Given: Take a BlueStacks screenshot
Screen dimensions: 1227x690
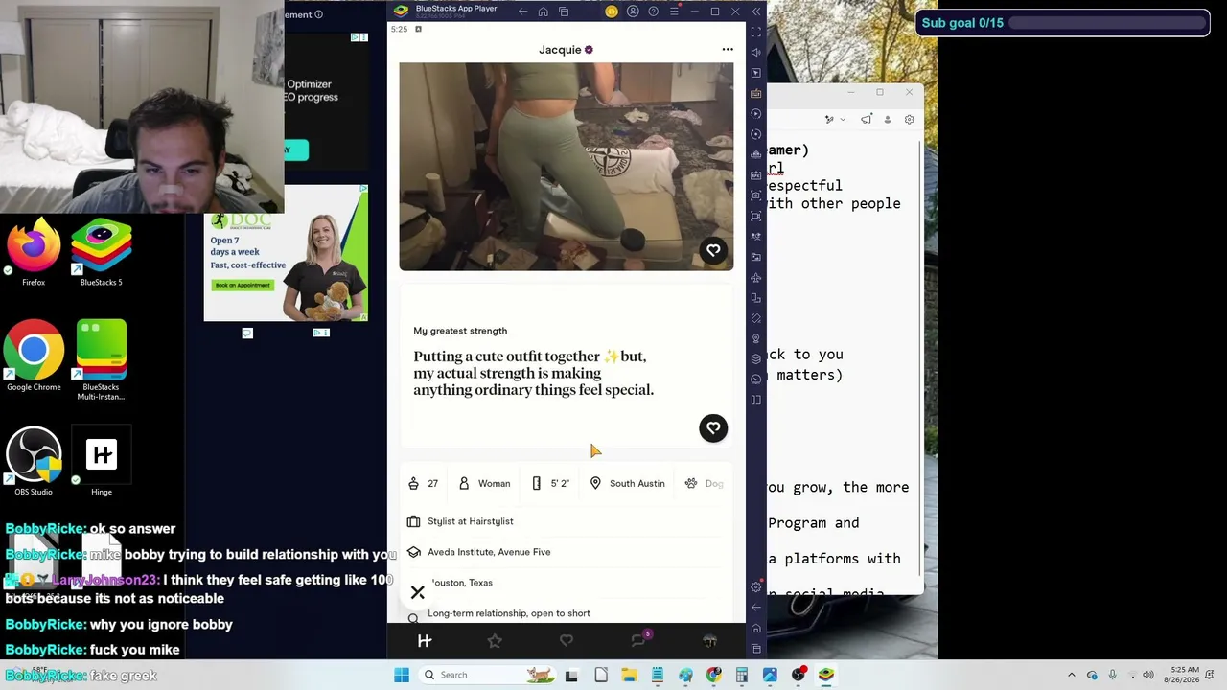Looking at the screenshot, I should pyautogui.click(x=756, y=195).
